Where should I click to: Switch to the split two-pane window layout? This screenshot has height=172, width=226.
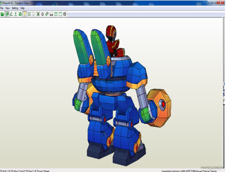[x=56, y=14]
